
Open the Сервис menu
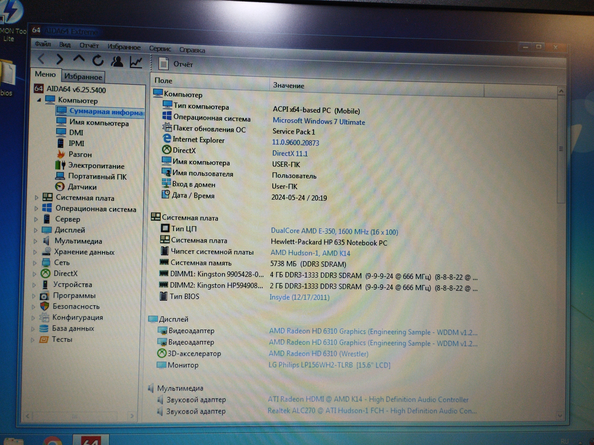click(160, 49)
